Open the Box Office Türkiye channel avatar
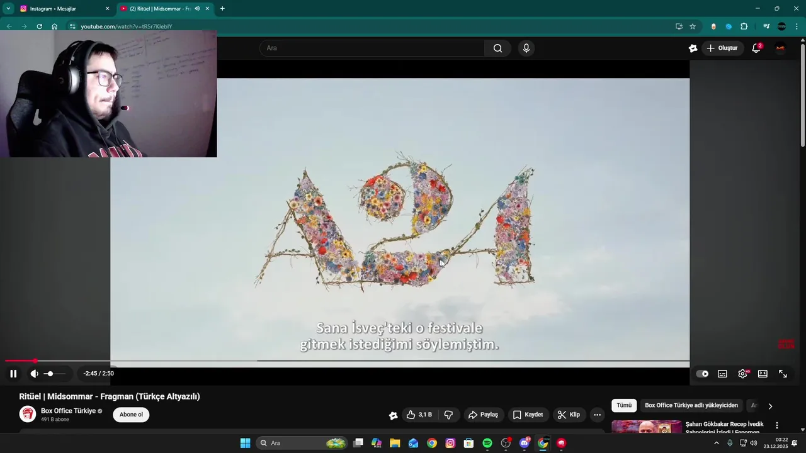This screenshot has height=453, width=806. pyautogui.click(x=28, y=414)
